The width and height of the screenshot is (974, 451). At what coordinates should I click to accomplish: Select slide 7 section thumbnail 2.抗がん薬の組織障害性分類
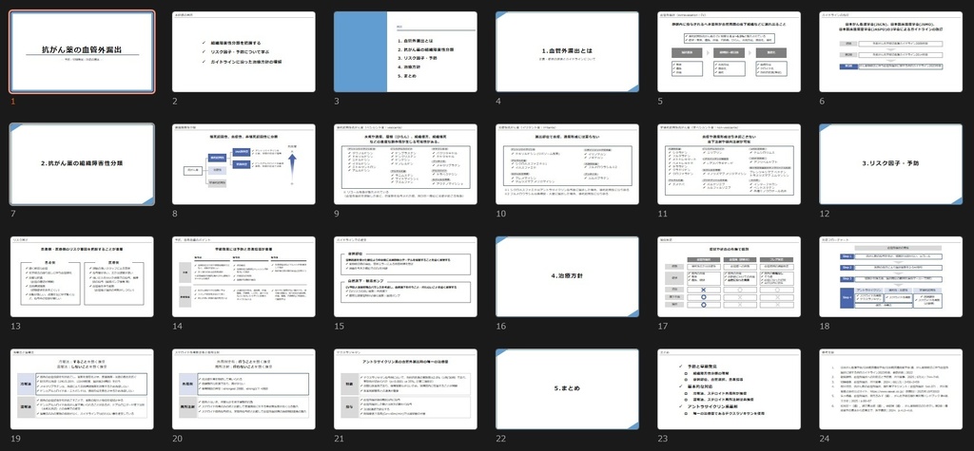82,164
